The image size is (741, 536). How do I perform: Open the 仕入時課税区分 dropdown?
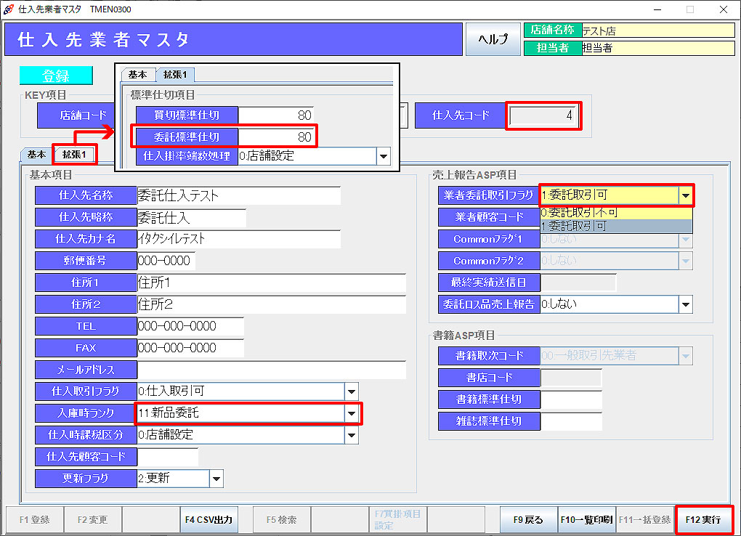352,435
